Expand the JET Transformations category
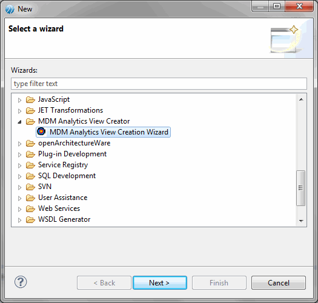Viewport: 318px width, 303px height. [x=19, y=111]
